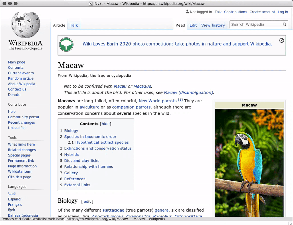Click Create account
Viewport: 293px width, 225px height.
tap(262, 12)
